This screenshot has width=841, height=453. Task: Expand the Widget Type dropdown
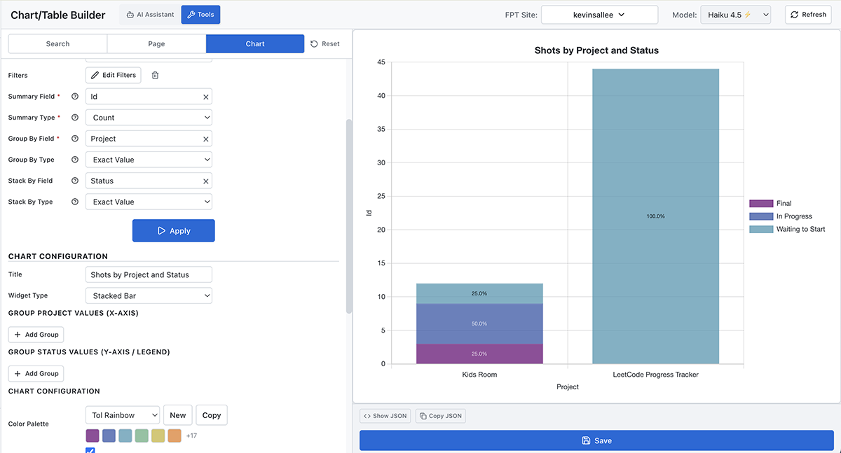coord(149,295)
